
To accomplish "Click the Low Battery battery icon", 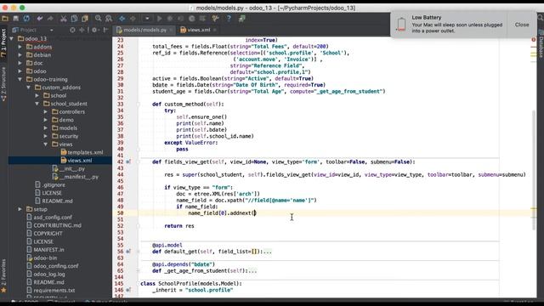I will [x=401, y=25].
